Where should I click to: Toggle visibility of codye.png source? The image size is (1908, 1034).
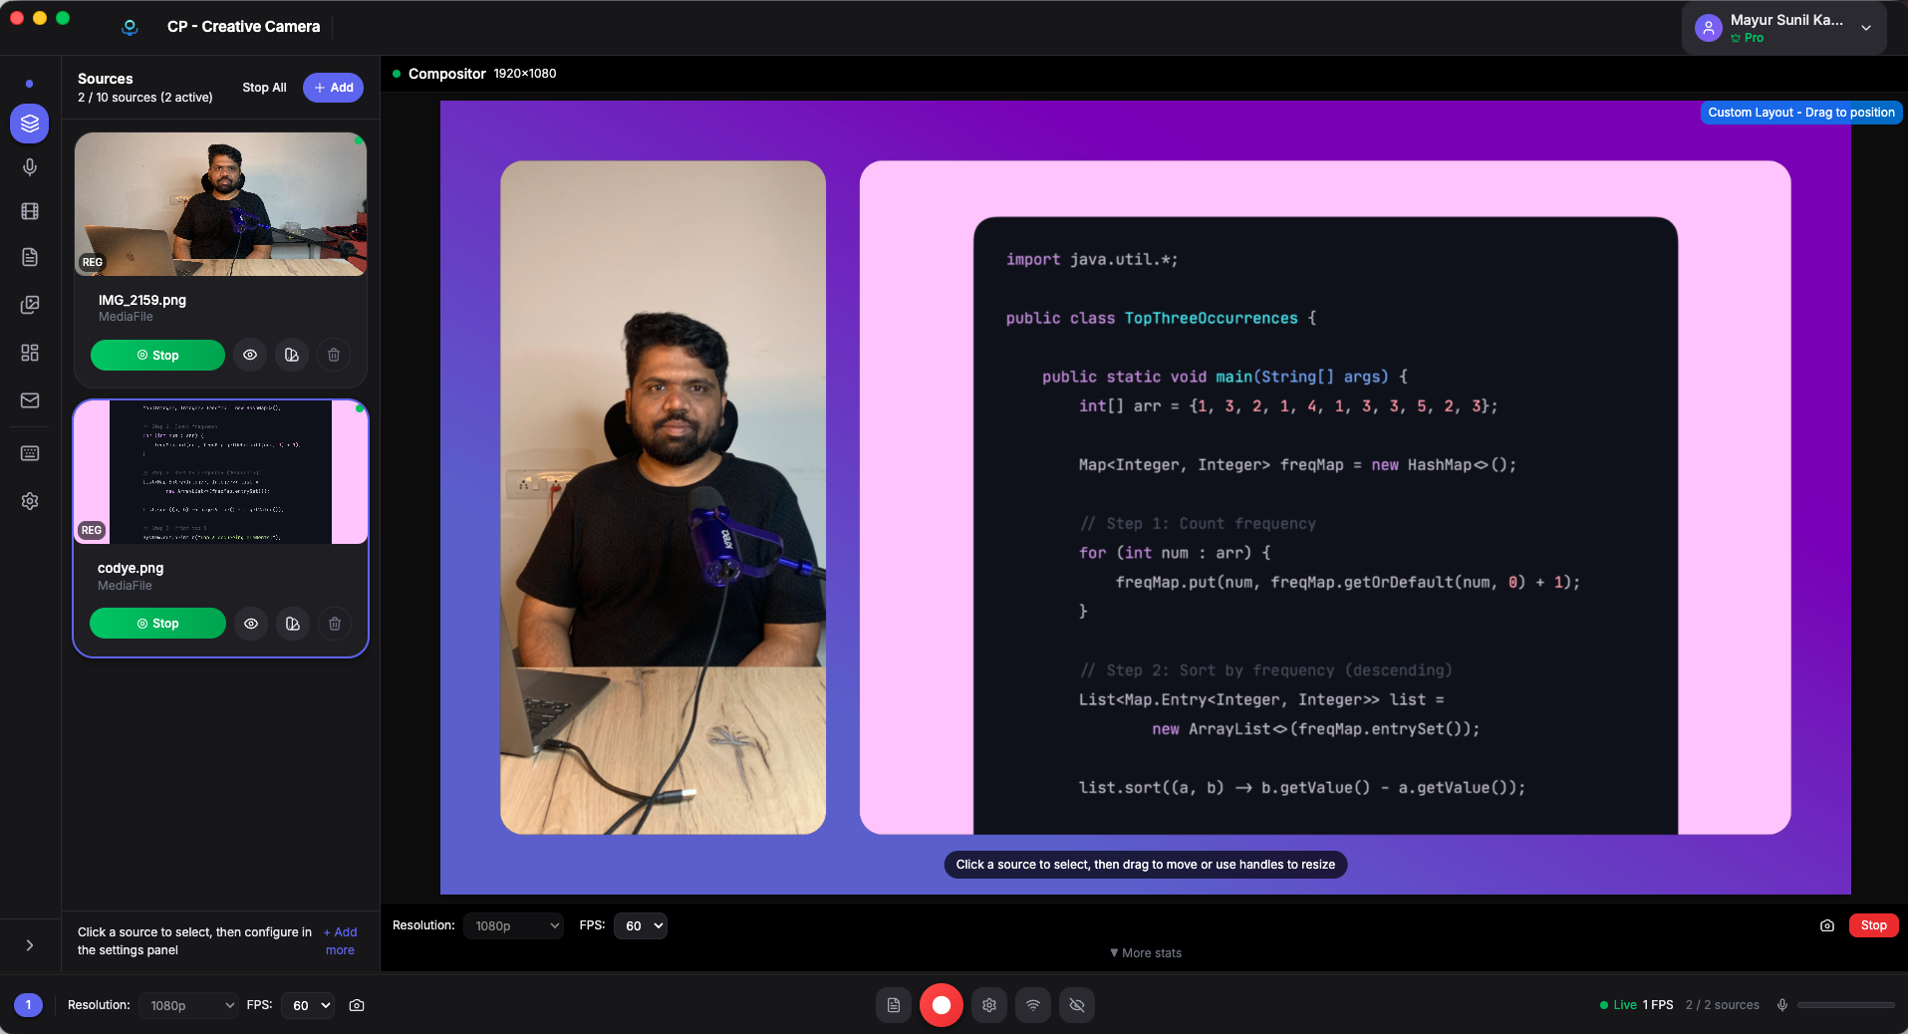pyautogui.click(x=249, y=624)
